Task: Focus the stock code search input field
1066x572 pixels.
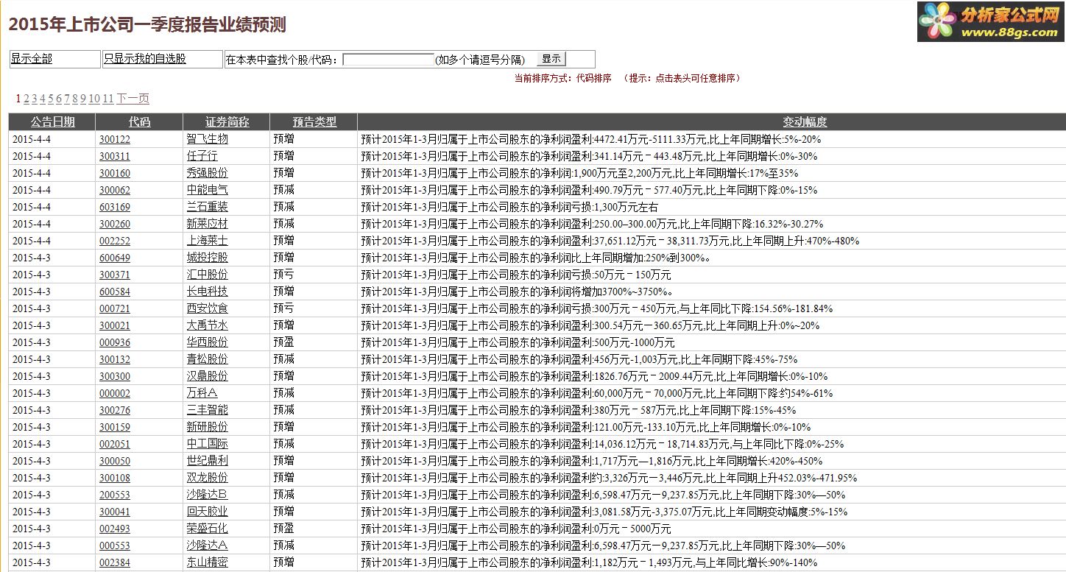Action: [388, 60]
